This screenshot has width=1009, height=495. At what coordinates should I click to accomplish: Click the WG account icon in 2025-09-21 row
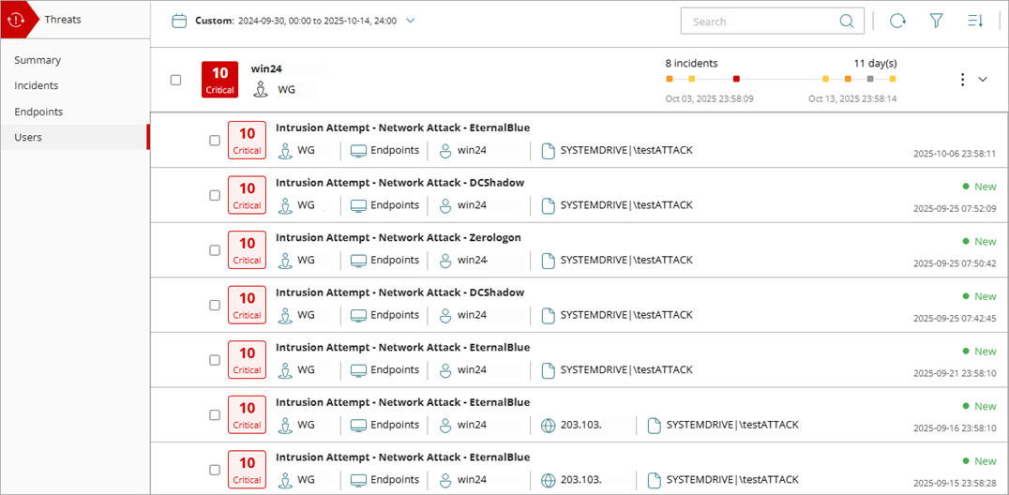[285, 370]
